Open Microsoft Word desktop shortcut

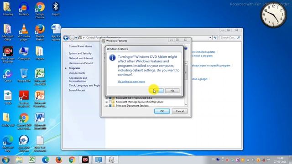coord(40,121)
